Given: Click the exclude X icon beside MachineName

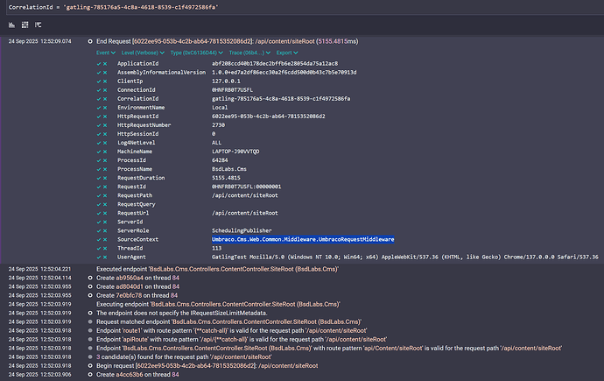Looking at the screenshot, I should tap(105, 162).
